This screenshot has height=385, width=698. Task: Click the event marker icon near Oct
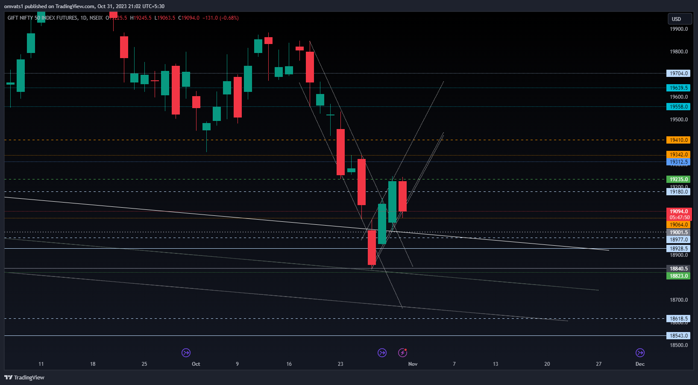186,353
